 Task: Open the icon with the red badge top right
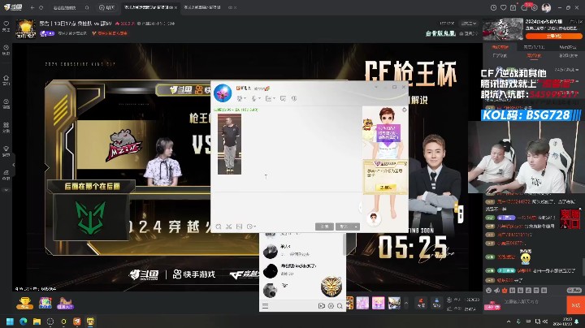(x=525, y=7)
